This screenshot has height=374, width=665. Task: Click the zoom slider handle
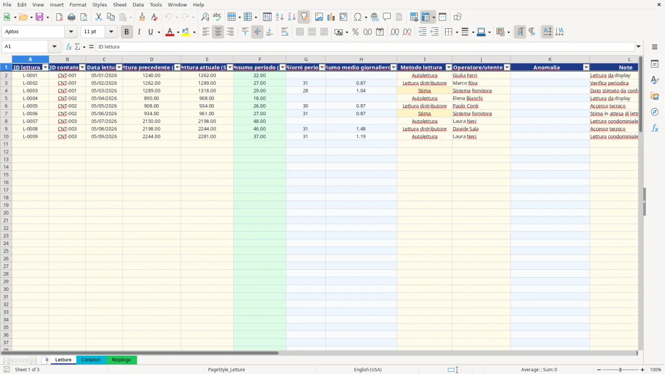point(621,370)
